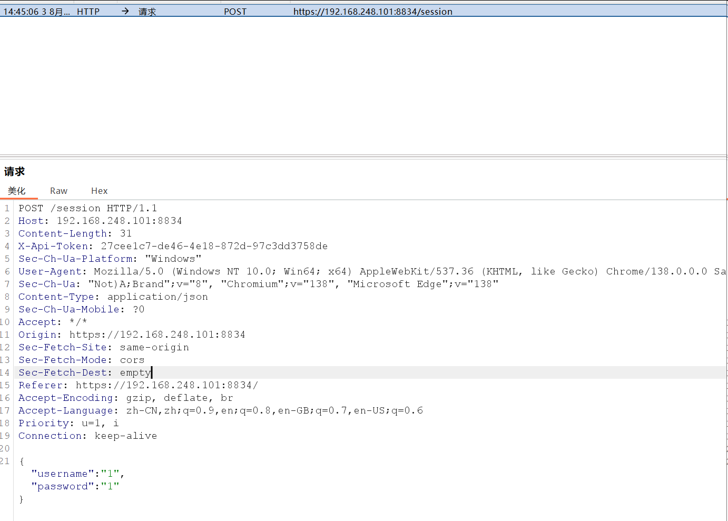This screenshot has height=521, width=728.
Task: Select the POST /session history row
Action: 363,12
